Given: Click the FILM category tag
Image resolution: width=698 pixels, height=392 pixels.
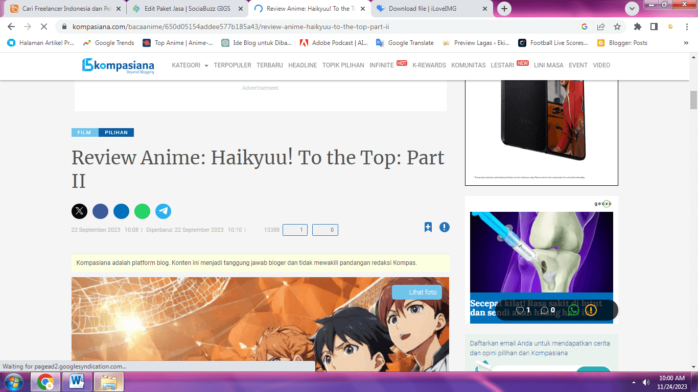Looking at the screenshot, I should [x=84, y=133].
